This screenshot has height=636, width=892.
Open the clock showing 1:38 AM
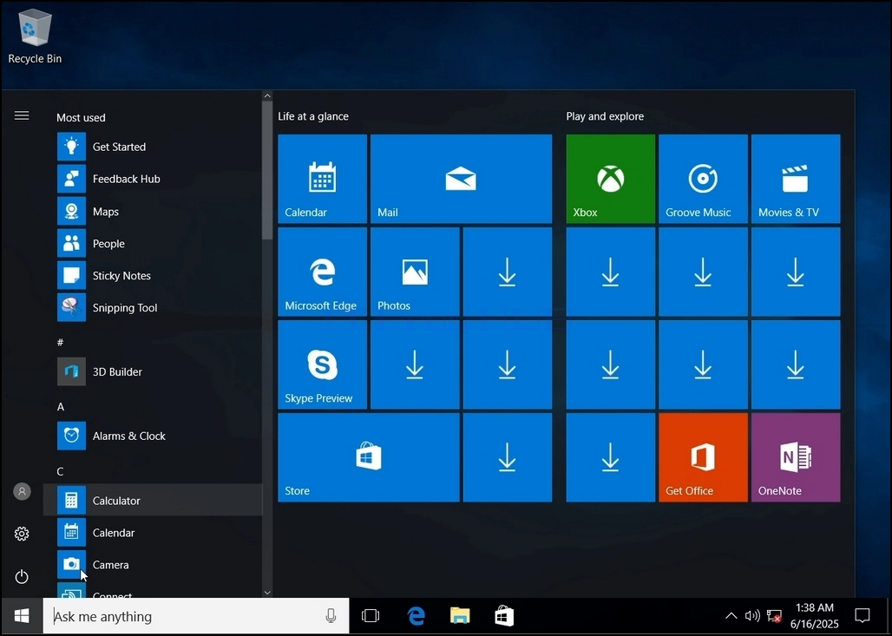815,616
